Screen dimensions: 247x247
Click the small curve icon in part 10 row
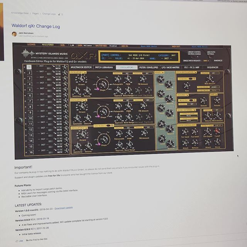(x=54, y=116)
